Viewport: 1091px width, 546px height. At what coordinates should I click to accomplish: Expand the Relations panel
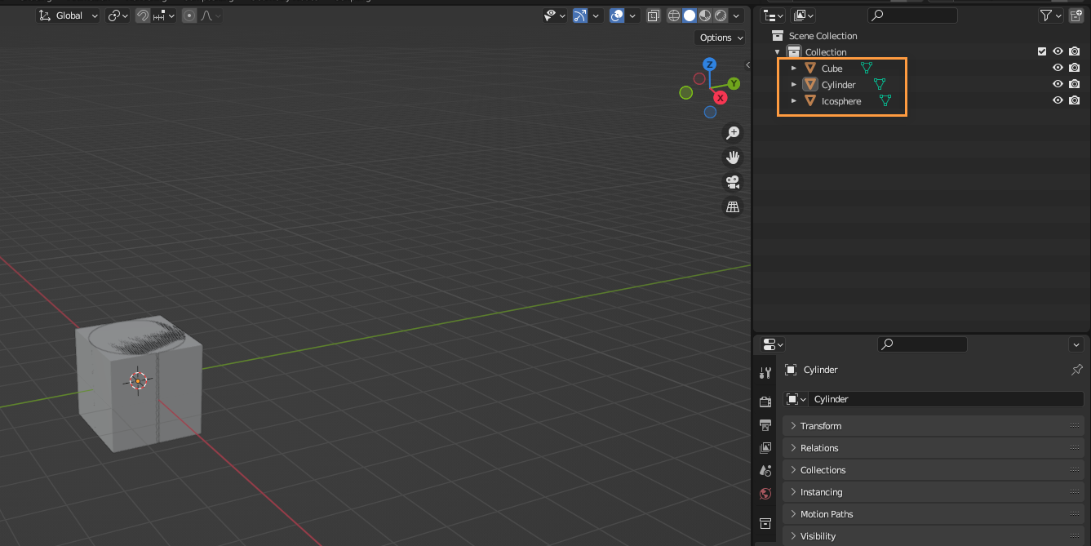click(934, 448)
